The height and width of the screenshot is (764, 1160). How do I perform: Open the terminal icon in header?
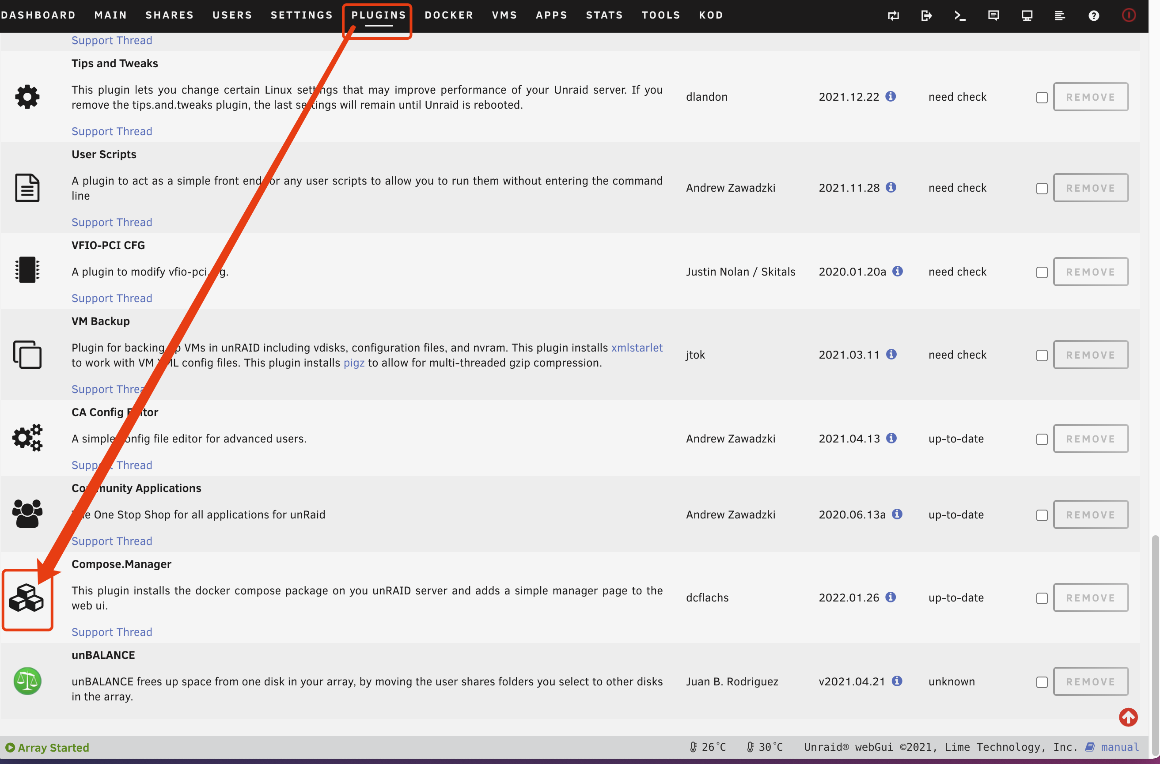[x=960, y=15]
